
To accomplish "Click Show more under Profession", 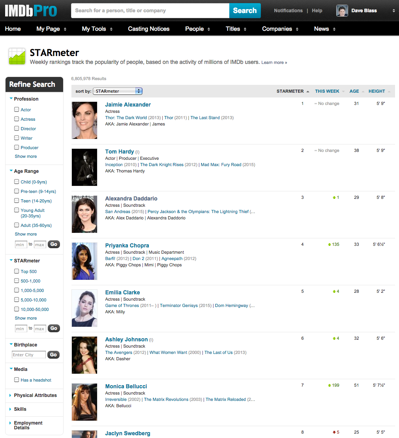I will click(x=26, y=156).
